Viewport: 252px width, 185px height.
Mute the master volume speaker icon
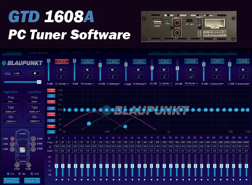(35, 73)
